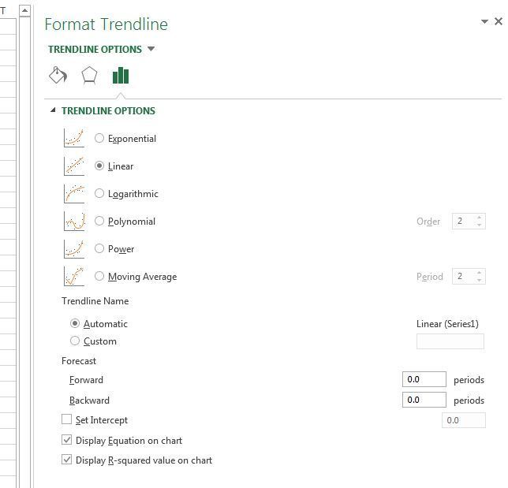Open the Fill & Line paint bucket tab
The height and width of the screenshot is (488, 508).
click(x=58, y=76)
